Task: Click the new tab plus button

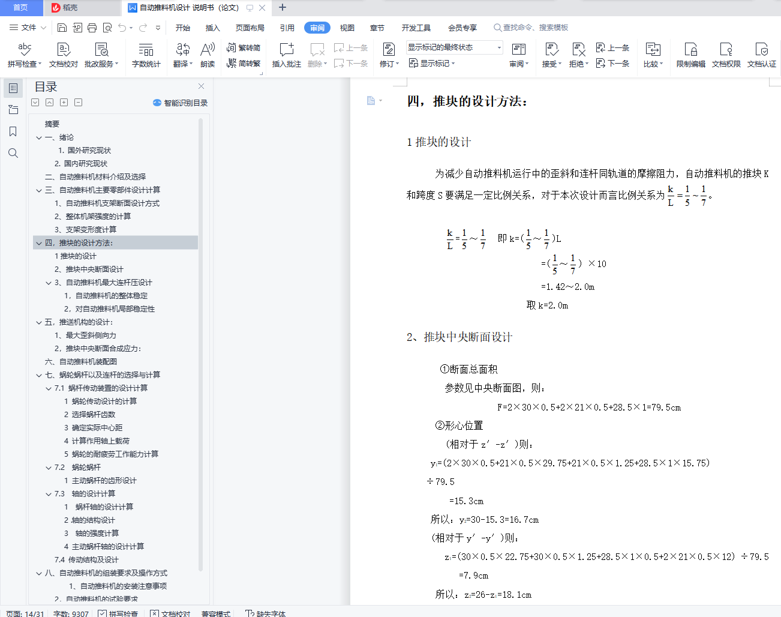Action: coord(283,8)
